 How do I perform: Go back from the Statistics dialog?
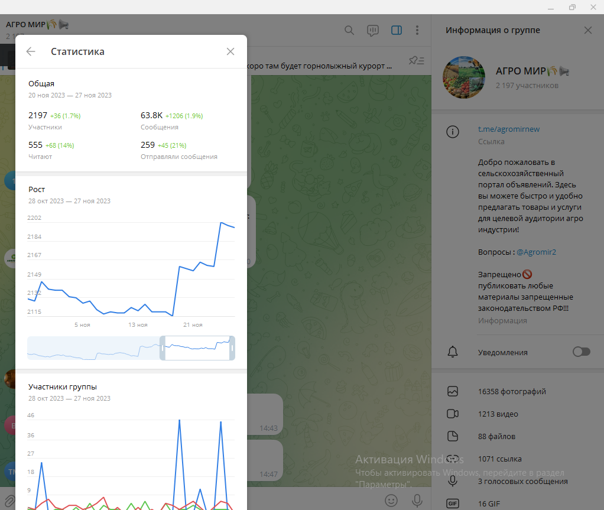click(31, 51)
